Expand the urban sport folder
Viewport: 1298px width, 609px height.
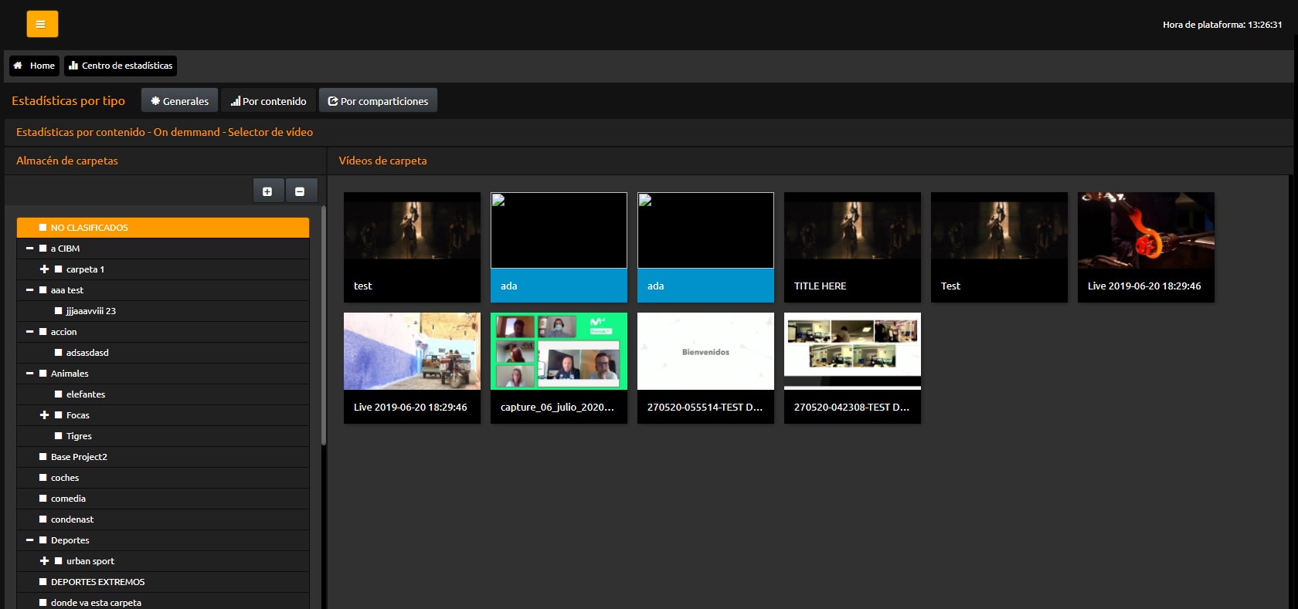pos(45,561)
